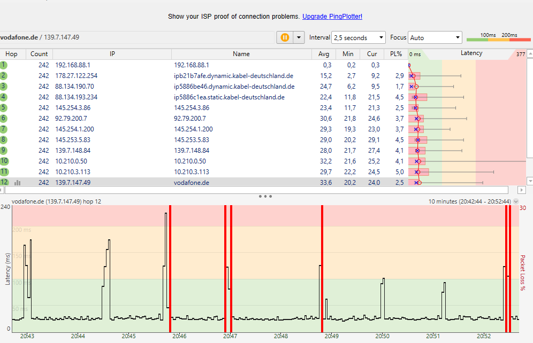Open the arrow menu beside the pause button
The height and width of the screenshot is (343, 533).
coord(299,37)
